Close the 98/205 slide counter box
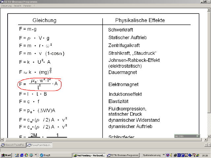211x158 pixels. (198, 136)
